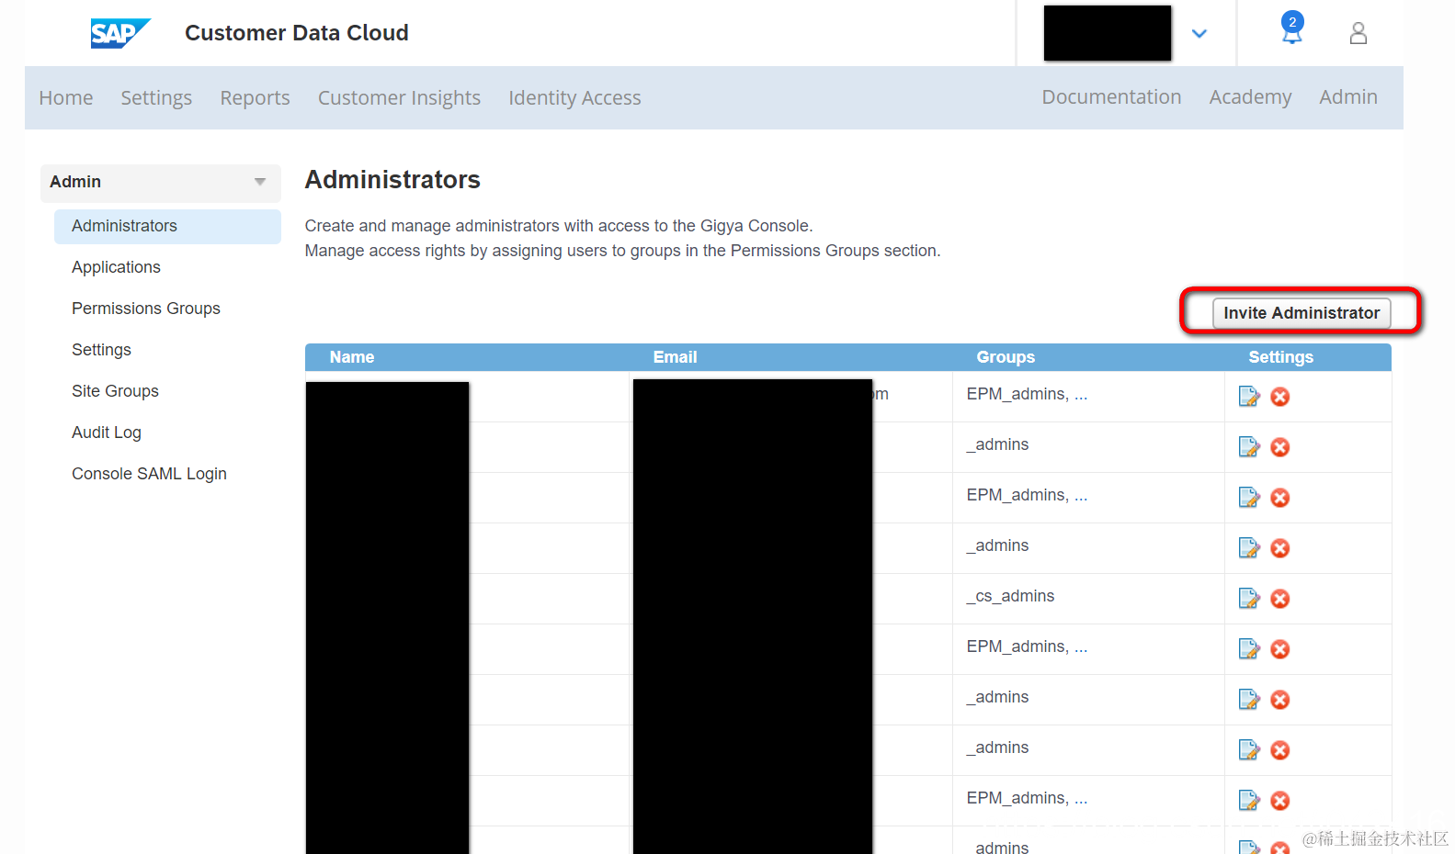Screen dimensions: 1455x854
Task: Select Administrators in the sidebar
Action: pyautogui.click(x=167, y=226)
